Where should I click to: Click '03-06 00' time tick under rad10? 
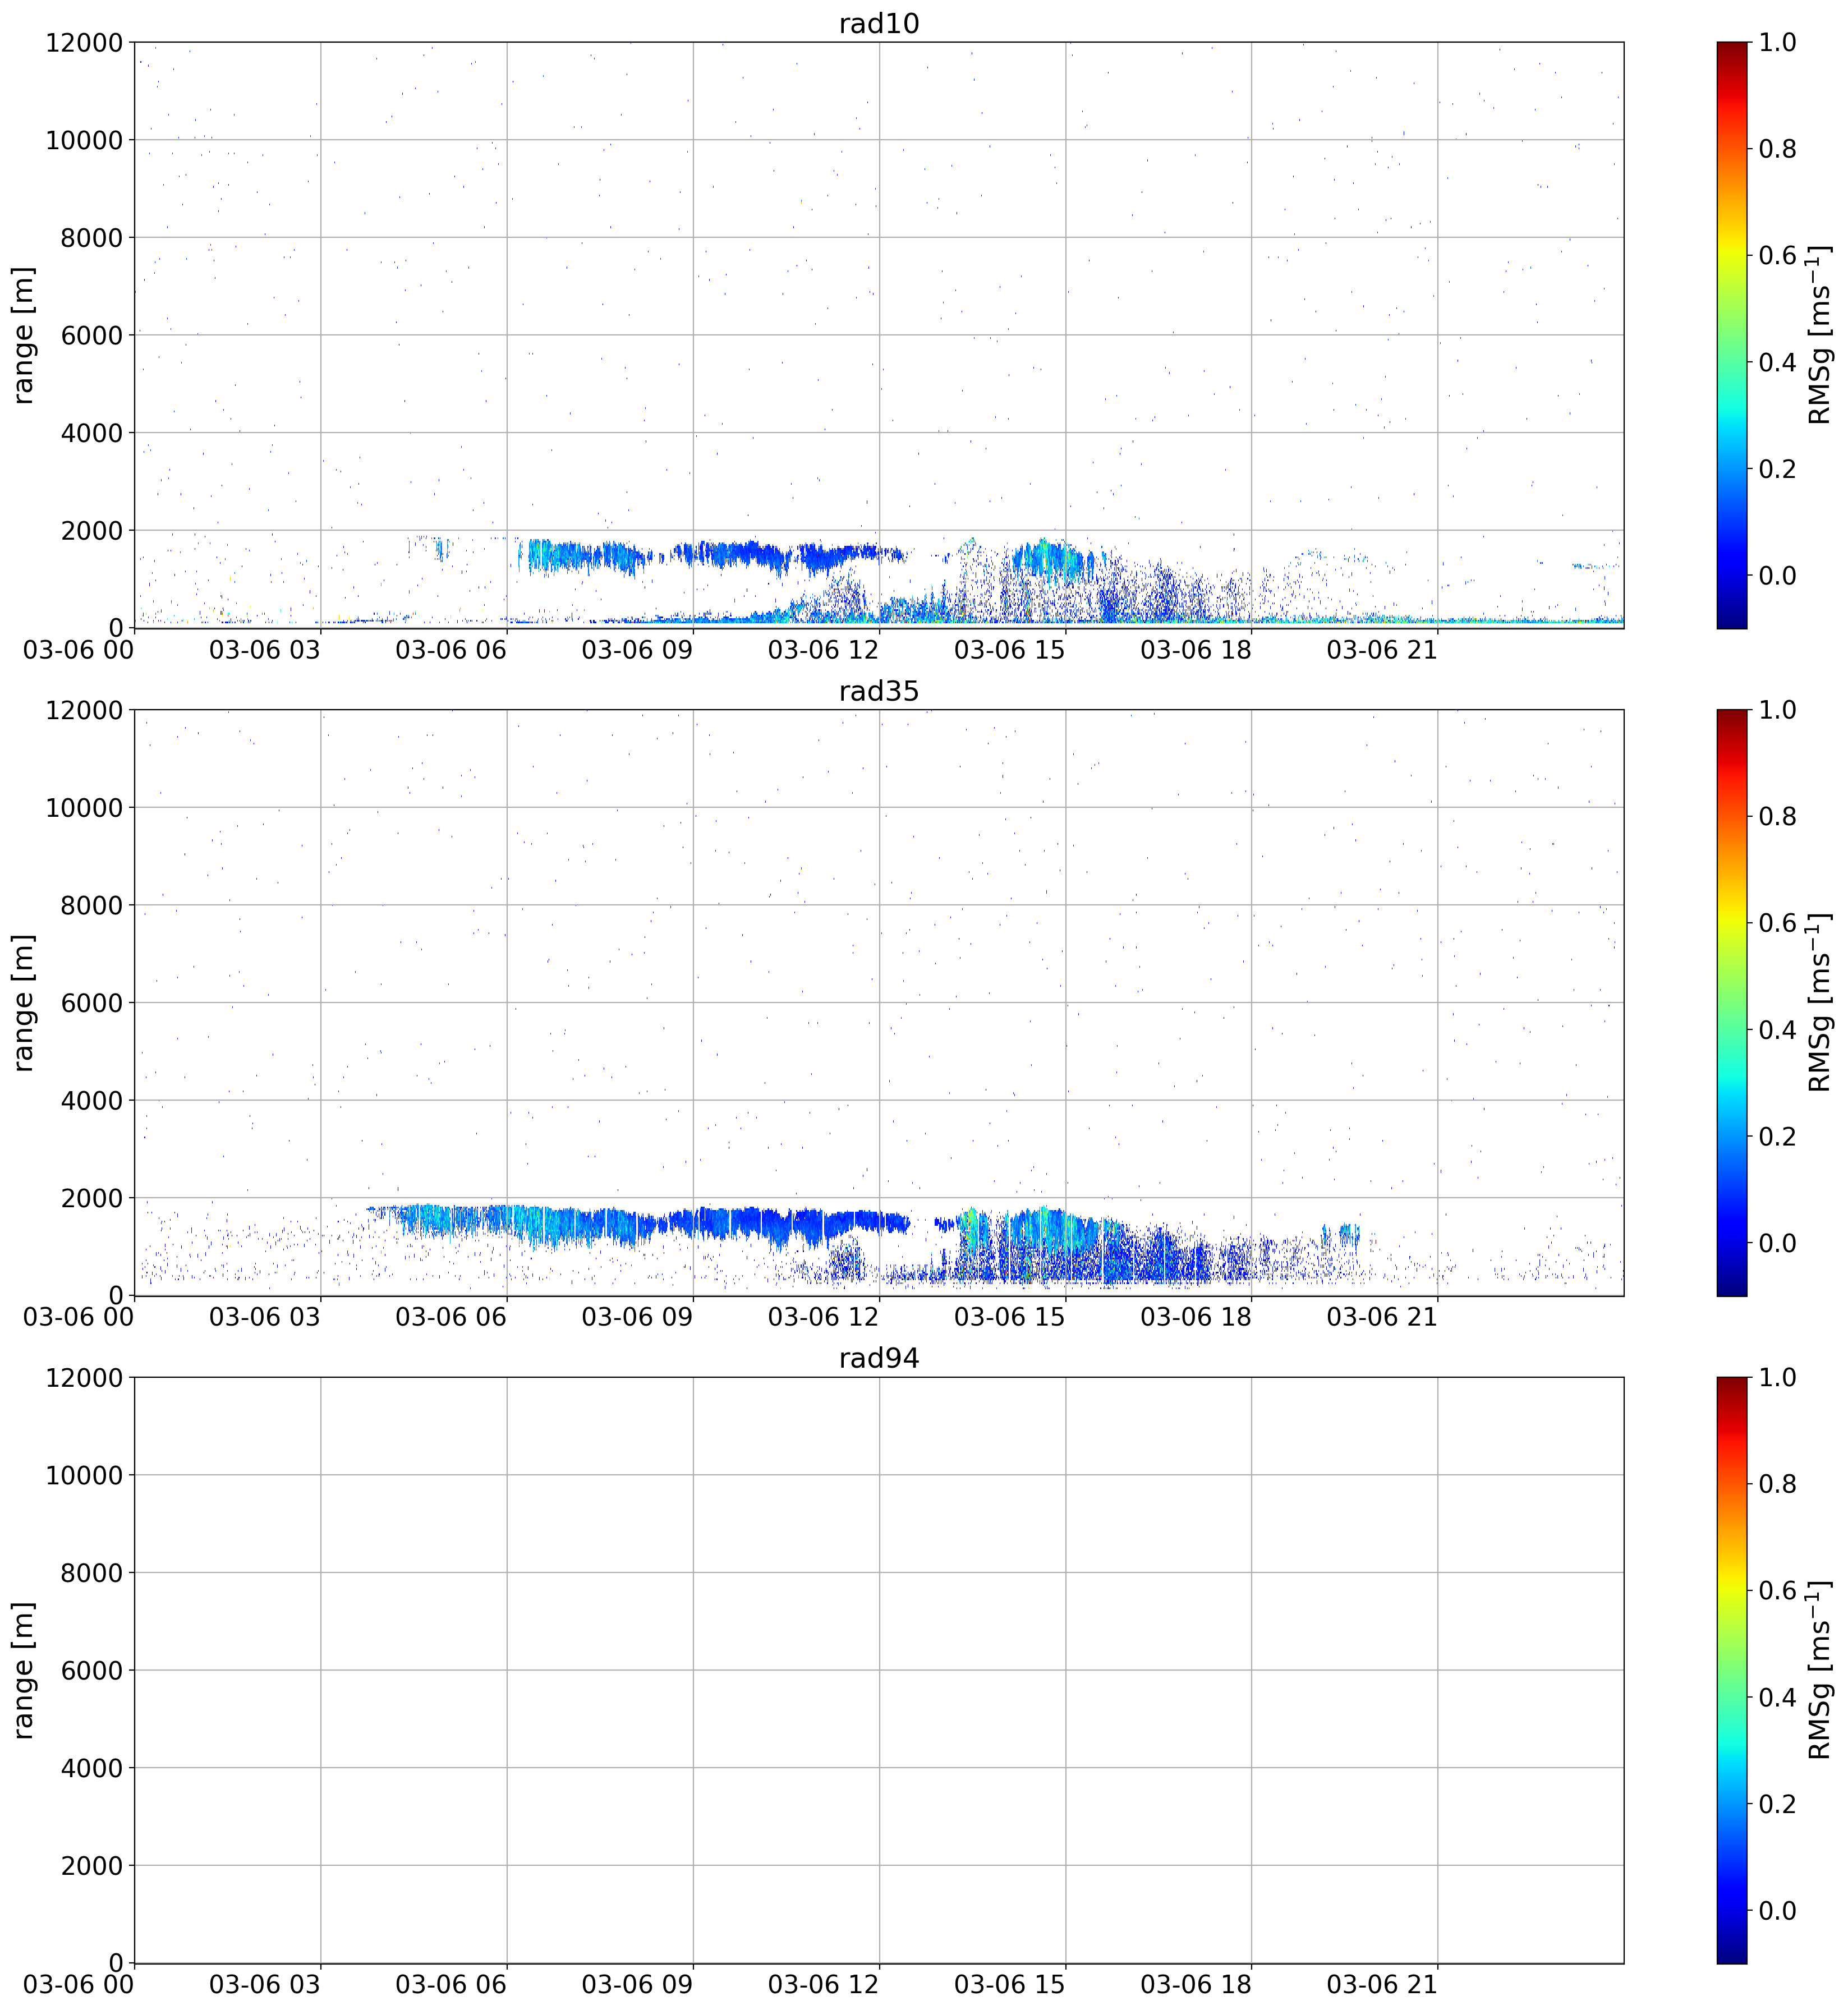pyautogui.click(x=79, y=650)
